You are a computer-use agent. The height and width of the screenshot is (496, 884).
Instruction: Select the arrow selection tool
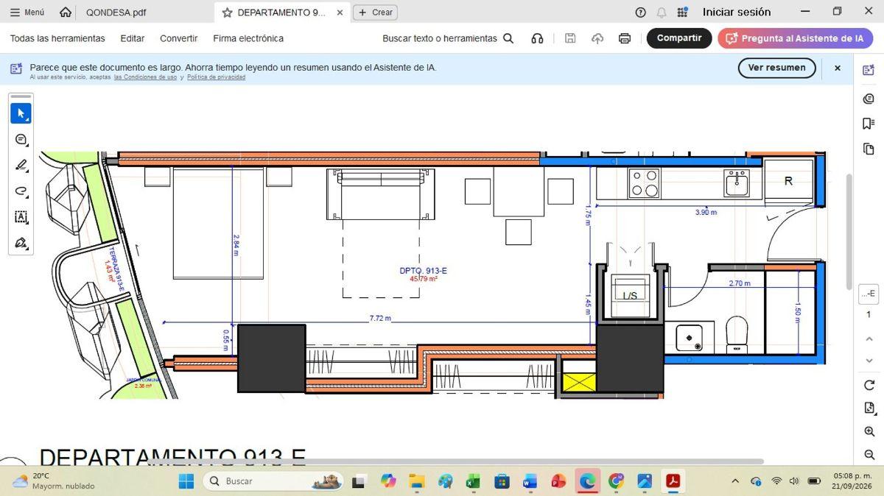click(21, 113)
